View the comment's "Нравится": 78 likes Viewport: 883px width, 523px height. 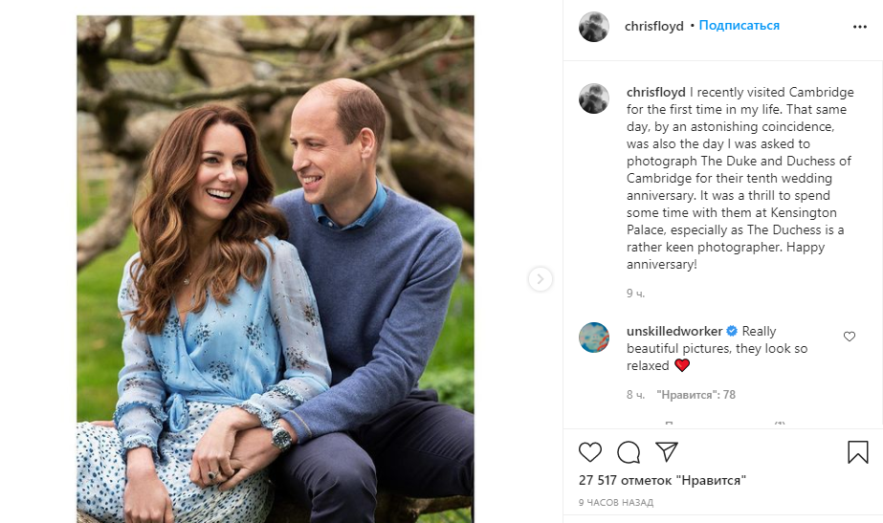point(695,395)
